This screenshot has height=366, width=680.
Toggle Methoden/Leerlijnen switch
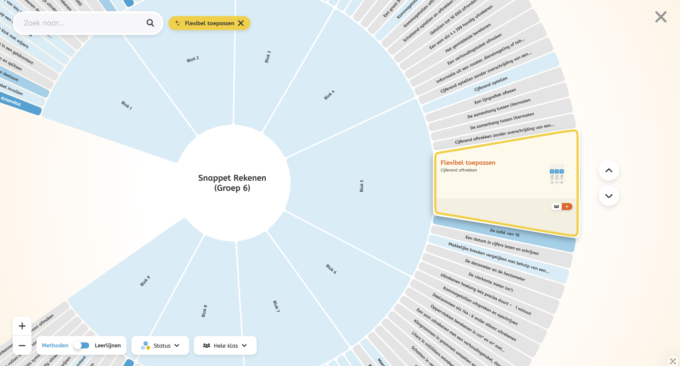tap(82, 345)
